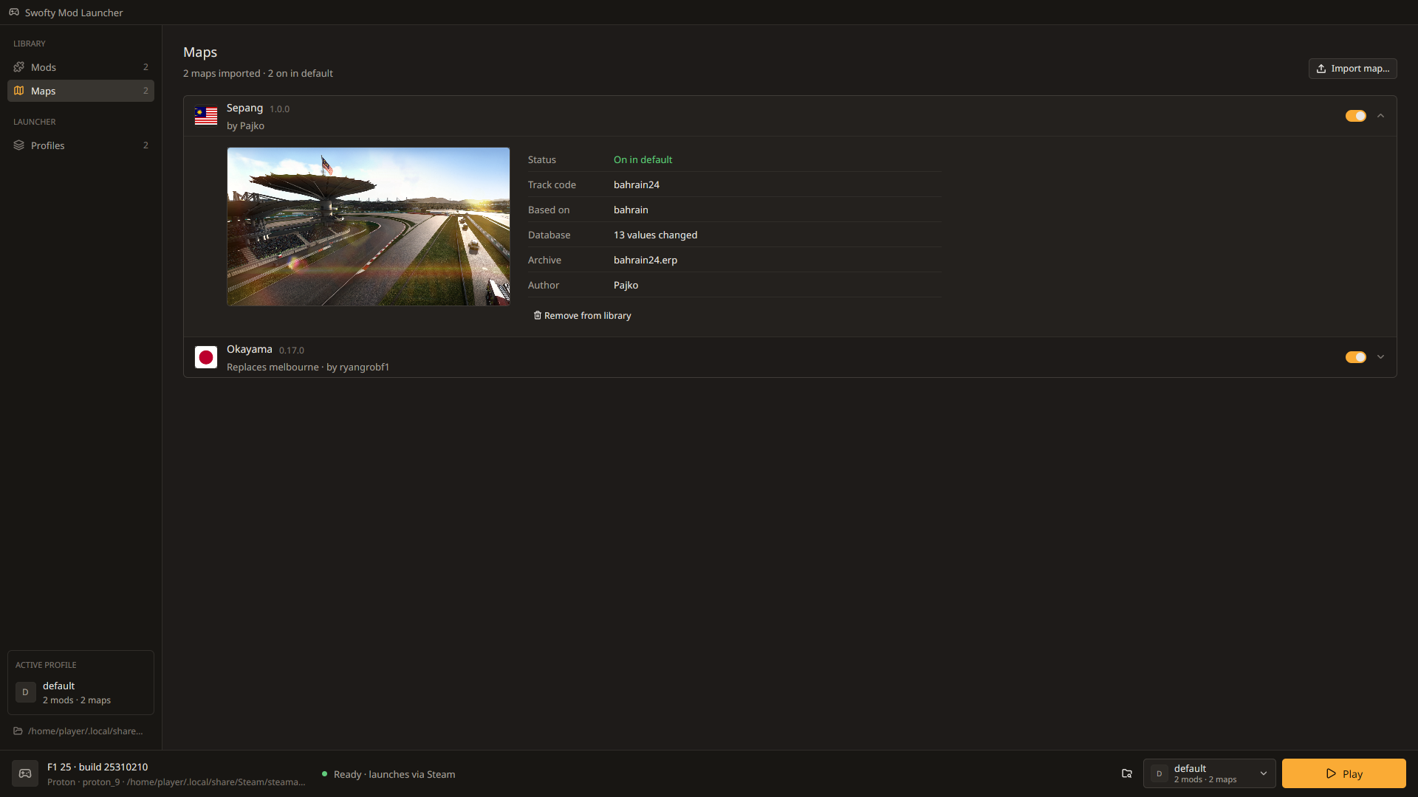Toggle Okayama map off in default profile
This screenshot has width=1418, height=797.
click(x=1356, y=357)
